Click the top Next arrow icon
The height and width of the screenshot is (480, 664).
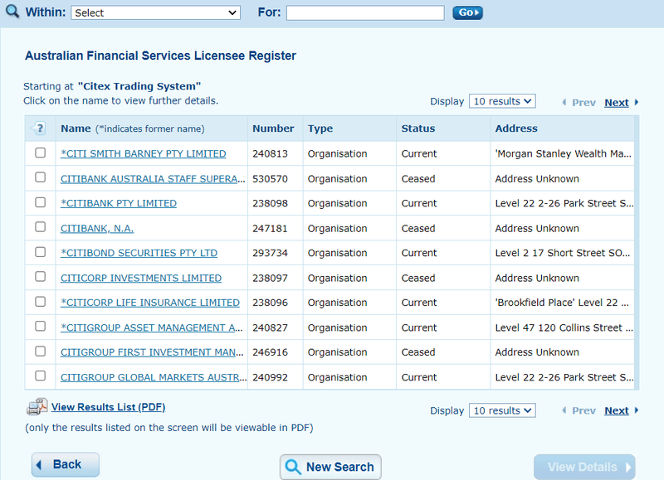click(x=636, y=102)
